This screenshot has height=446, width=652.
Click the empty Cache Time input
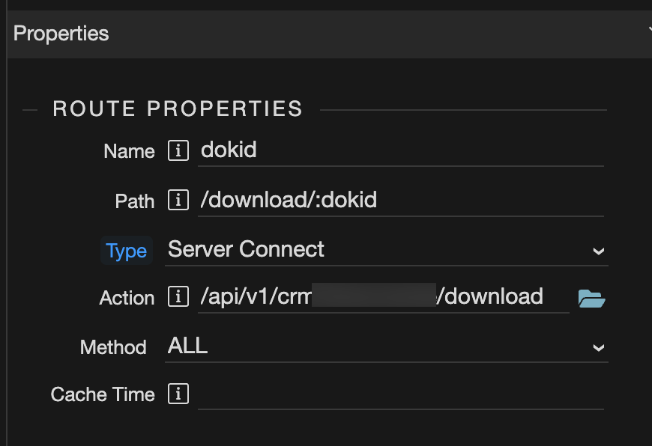400,394
